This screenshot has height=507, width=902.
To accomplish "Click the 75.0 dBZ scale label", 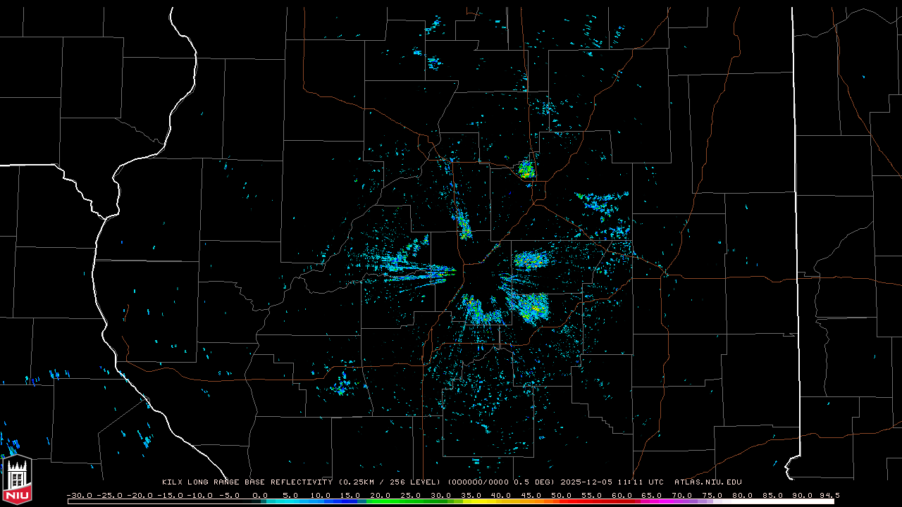I will [x=712, y=496].
